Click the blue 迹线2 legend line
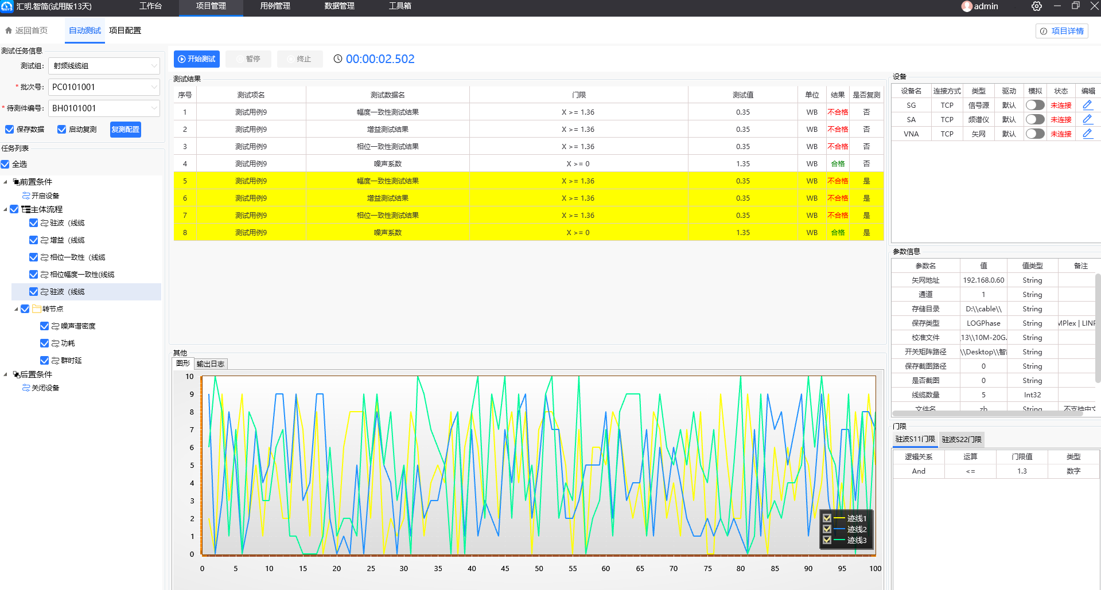This screenshot has height=590, width=1101. (x=840, y=529)
